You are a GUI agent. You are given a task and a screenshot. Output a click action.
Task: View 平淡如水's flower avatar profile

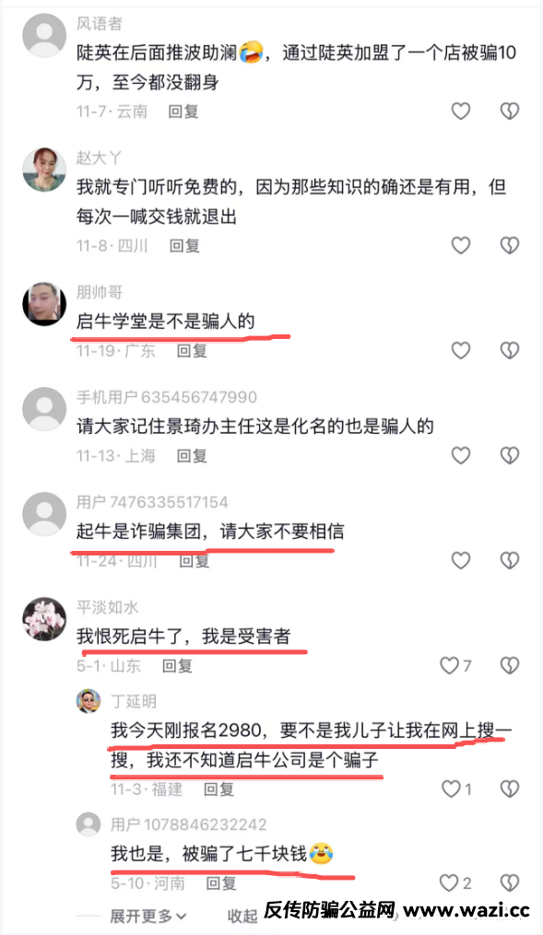click(x=44, y=619)
